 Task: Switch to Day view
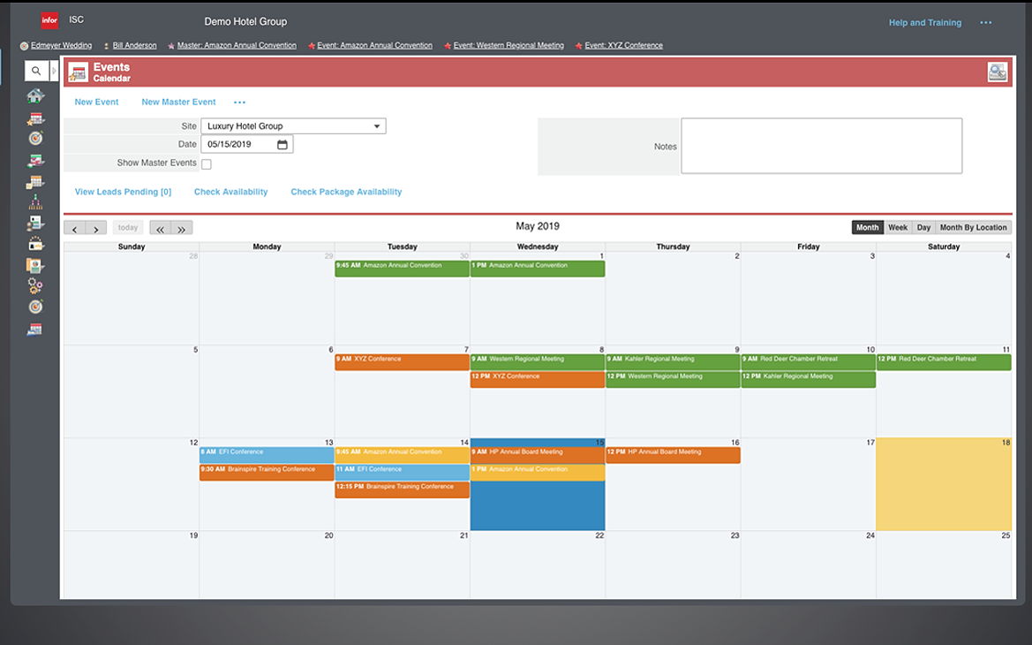923,227
